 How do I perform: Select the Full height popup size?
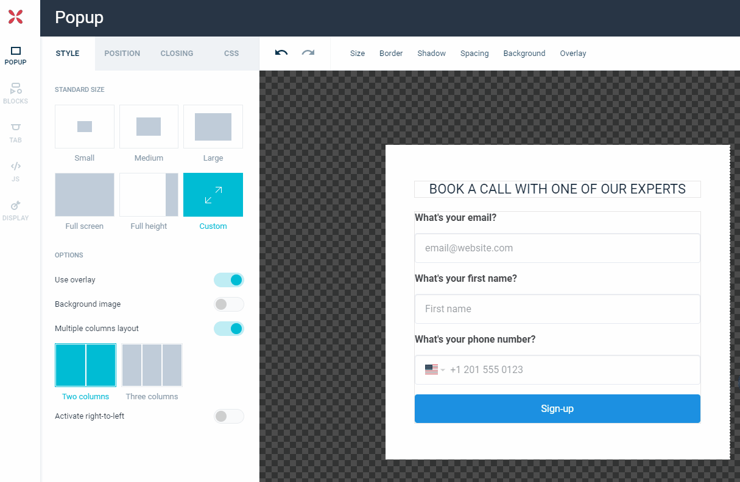pos(149,195)
